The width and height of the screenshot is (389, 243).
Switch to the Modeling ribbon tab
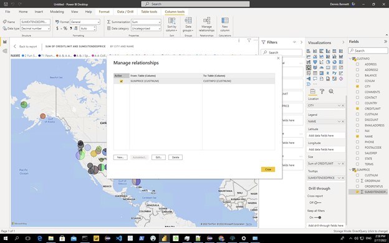click(x=57, y=12)
